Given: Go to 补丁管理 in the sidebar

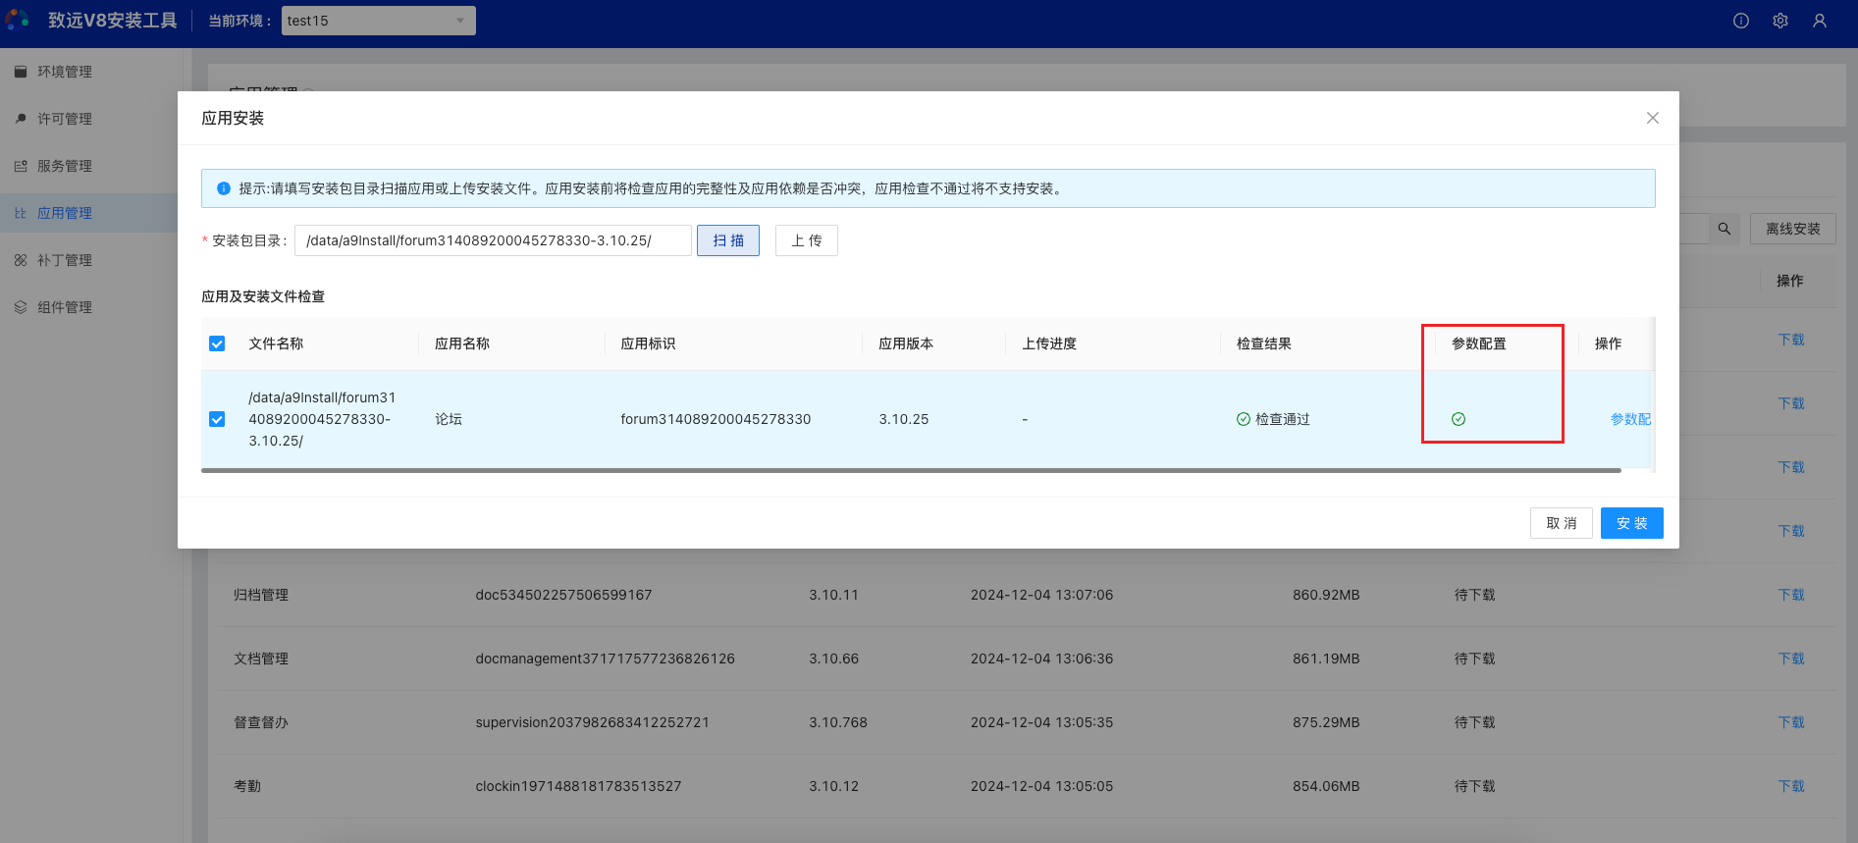Looking at the screenshot, I should tap(65, 260).
